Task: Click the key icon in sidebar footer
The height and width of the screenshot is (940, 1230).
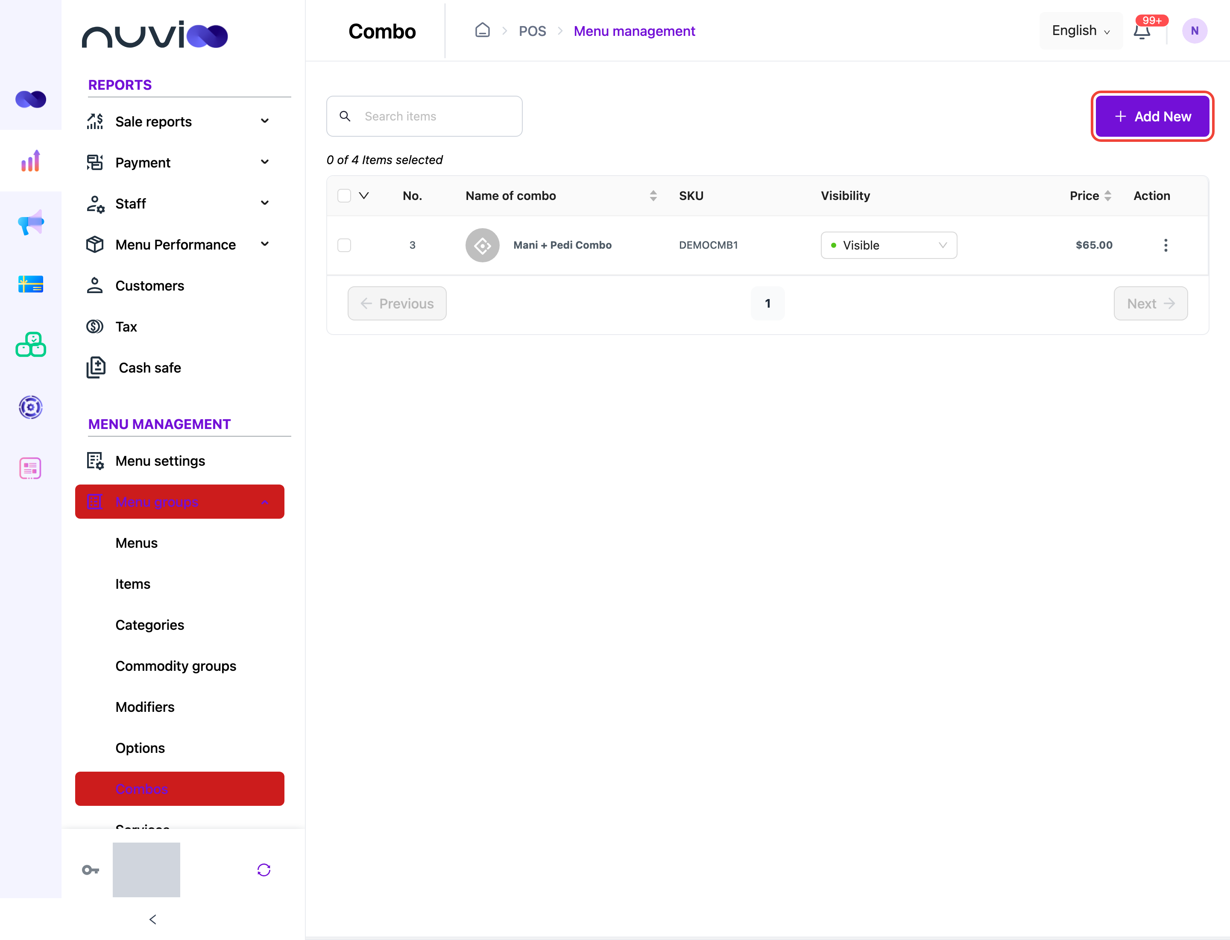Action: (91, 870)
